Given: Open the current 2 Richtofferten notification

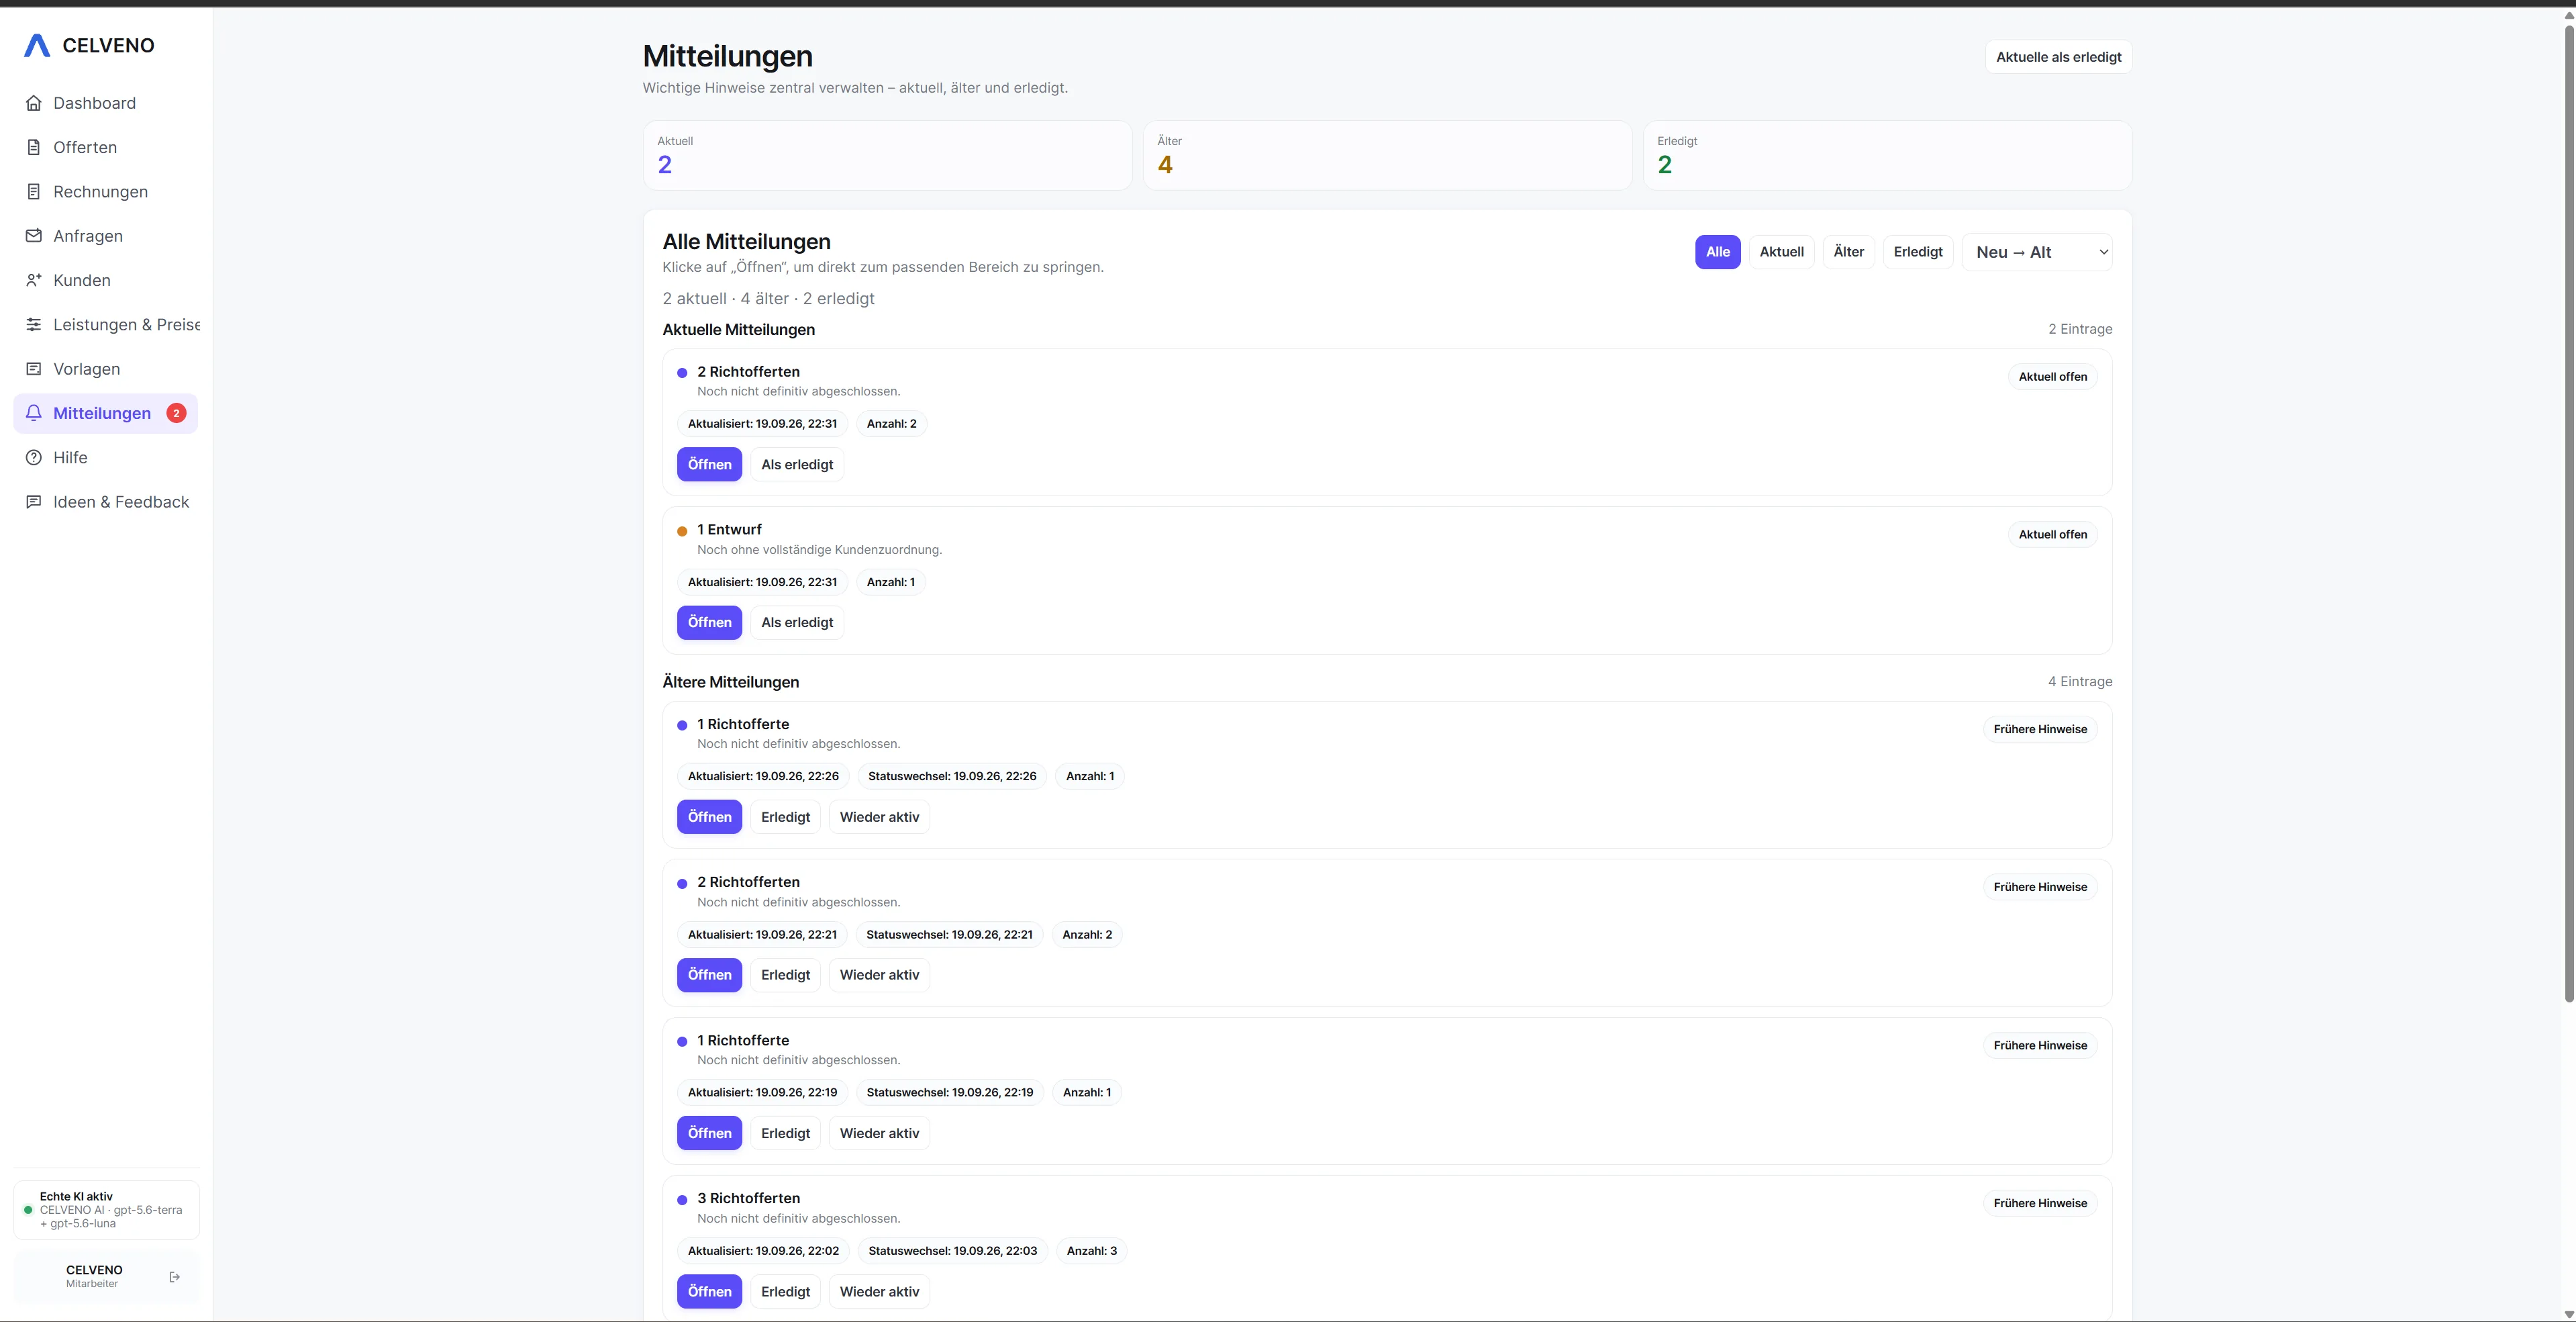Looking at the screenshot, I should click(x=709, y=464).
